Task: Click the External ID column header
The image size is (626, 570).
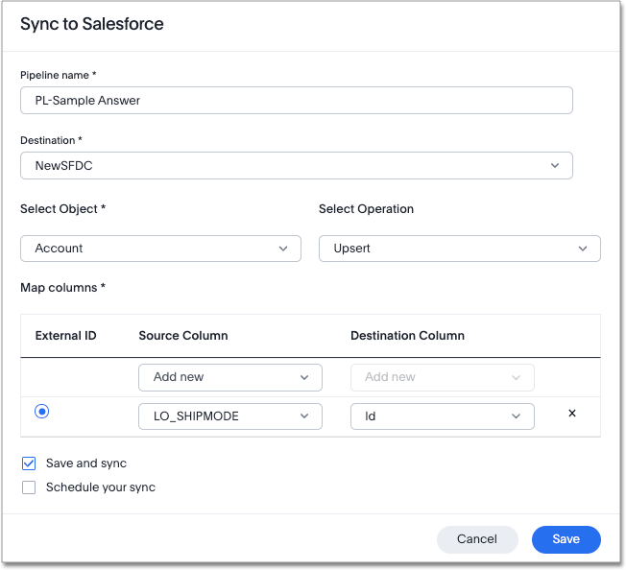Action: (66, 336)
